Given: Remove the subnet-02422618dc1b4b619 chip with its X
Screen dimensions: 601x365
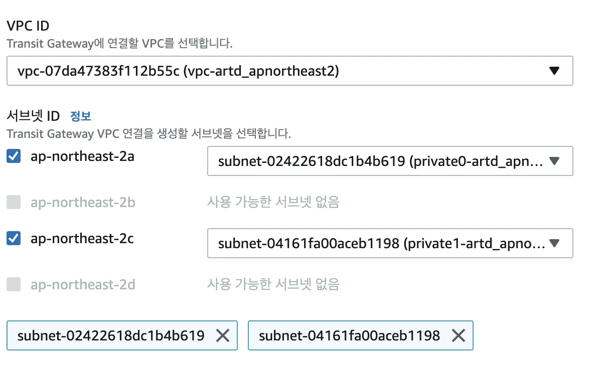Looking at the screenshot, I should tap(222, 335).
